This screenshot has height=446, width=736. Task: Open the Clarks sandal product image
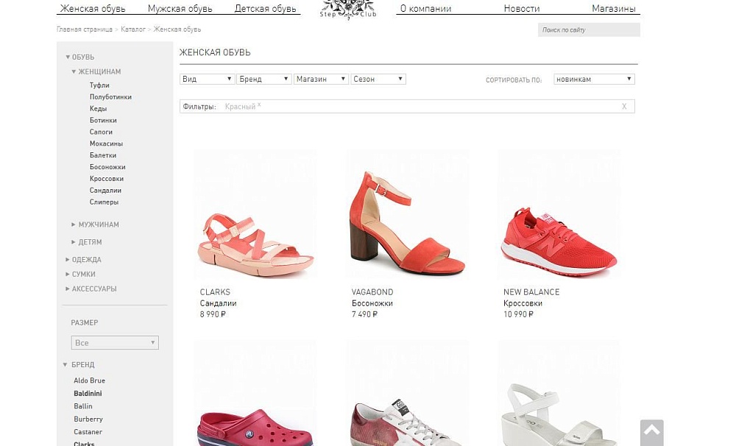[x=255, y=214]
